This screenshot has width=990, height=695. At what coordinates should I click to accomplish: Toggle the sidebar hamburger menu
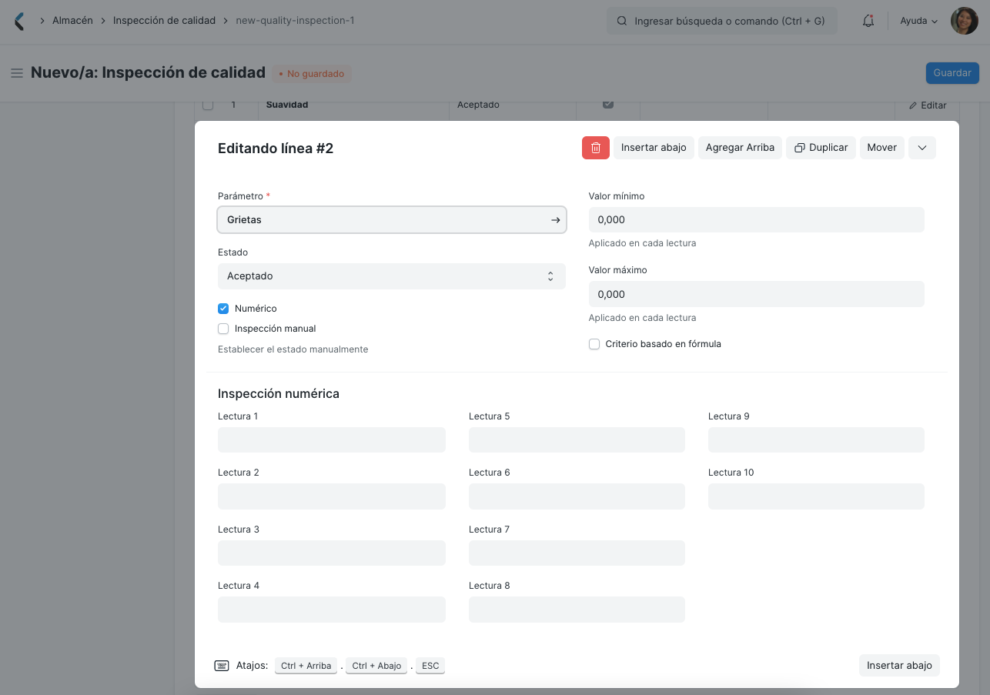coord(16,73)
